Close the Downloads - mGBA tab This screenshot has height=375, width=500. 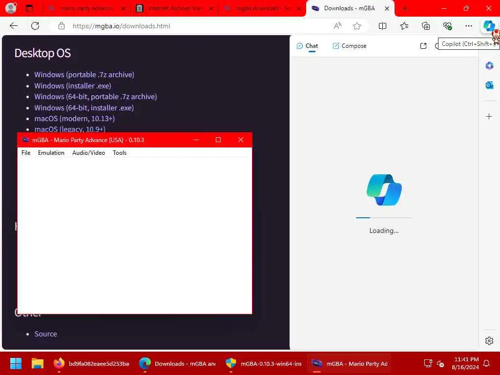pyautogui.click(x=387, y=9)
